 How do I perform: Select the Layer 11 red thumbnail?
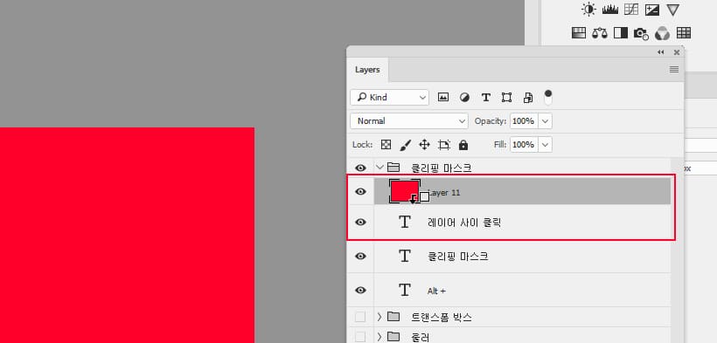coord(404,190)
